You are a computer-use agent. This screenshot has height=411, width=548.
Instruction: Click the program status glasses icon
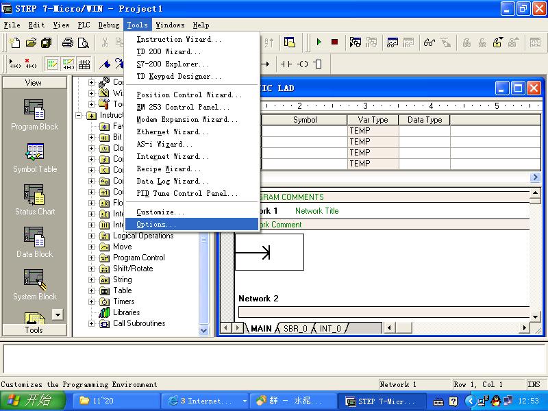coord(429,42)
